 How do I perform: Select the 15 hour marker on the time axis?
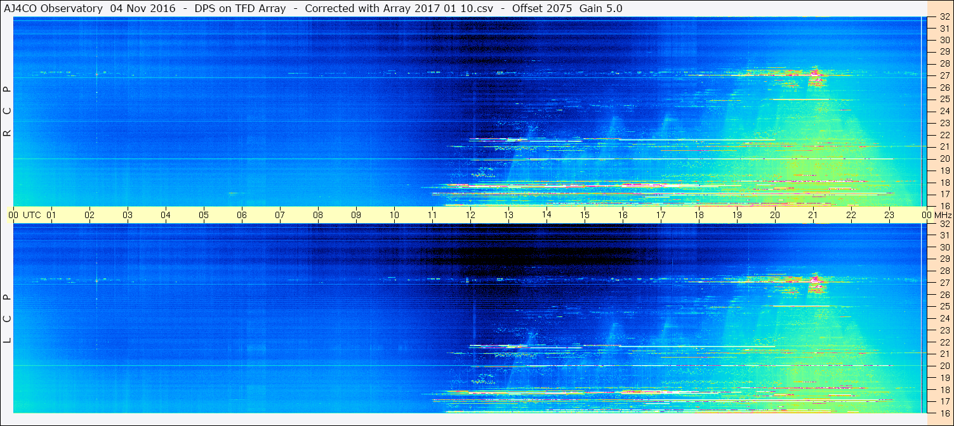(585, 215)
